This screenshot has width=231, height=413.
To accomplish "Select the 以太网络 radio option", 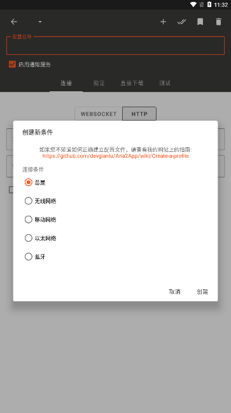I will [x=41, y=238].
